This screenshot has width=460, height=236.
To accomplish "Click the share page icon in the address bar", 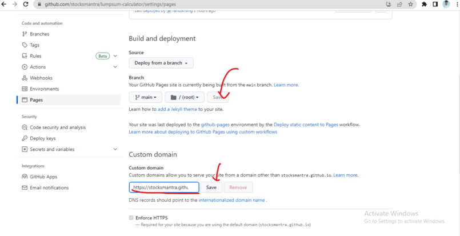I will (x=399, y=5).
